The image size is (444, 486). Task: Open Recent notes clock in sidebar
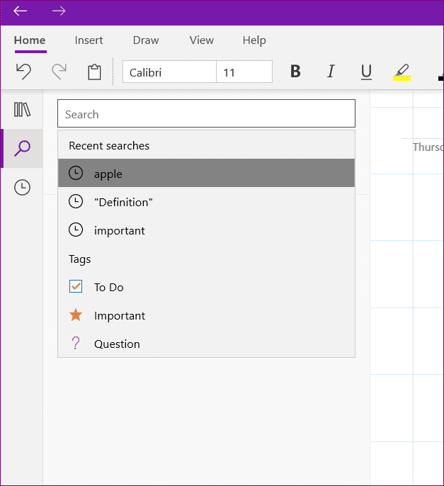(x=23, y=188)
